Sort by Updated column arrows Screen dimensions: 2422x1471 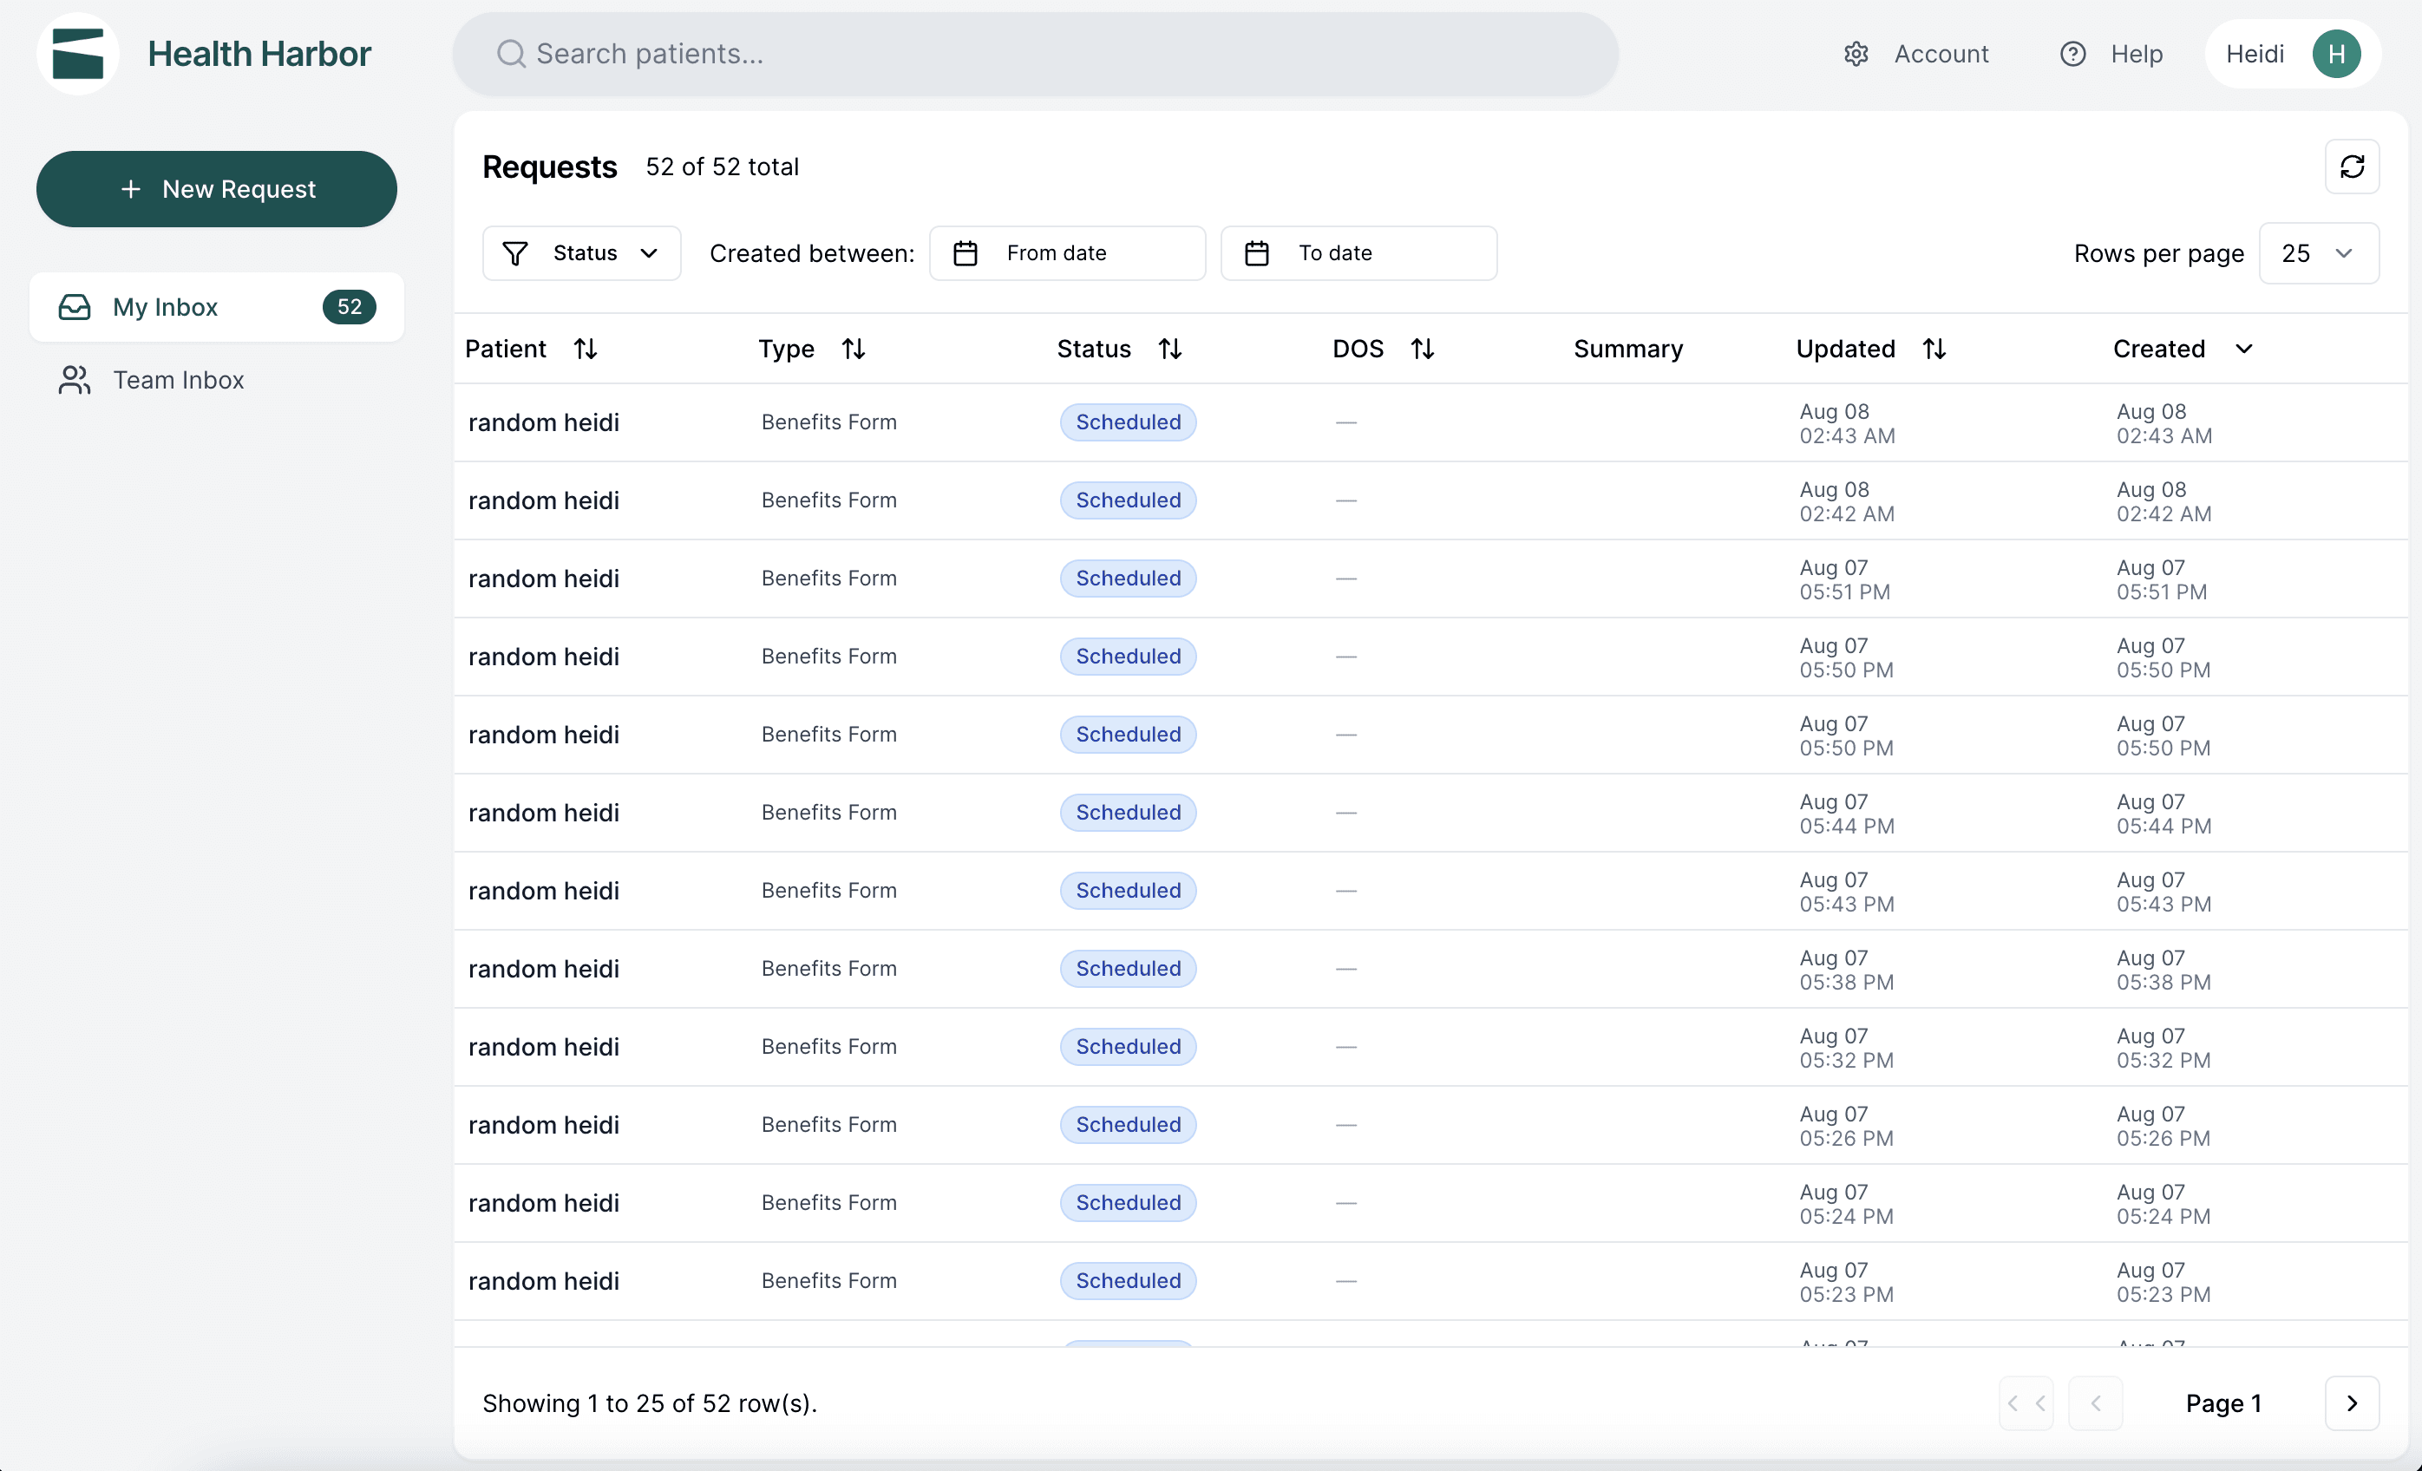[x=1934, y=349]
